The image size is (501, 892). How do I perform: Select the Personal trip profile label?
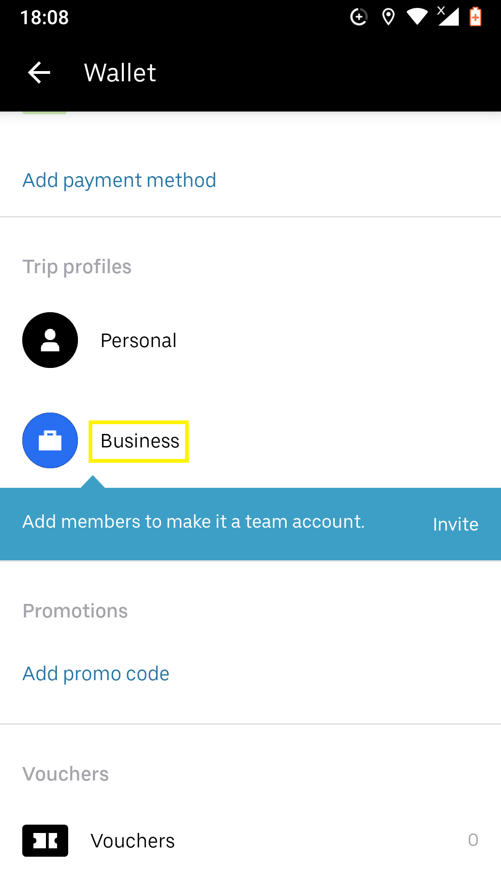point(139,341)
